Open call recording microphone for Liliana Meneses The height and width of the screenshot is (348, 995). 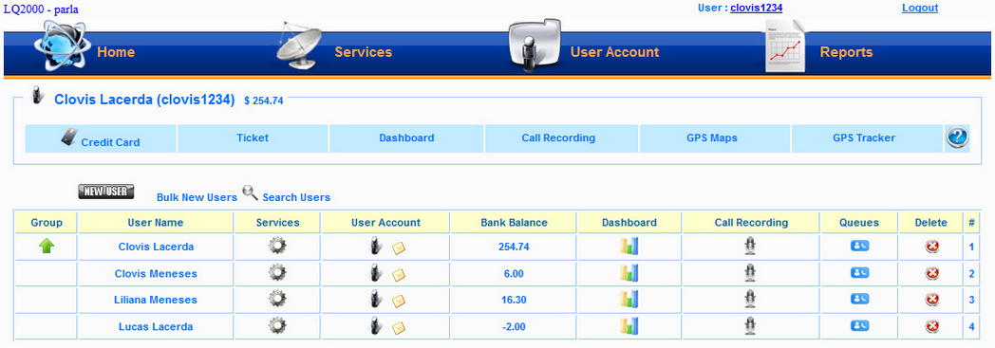[x=751, y=299]
